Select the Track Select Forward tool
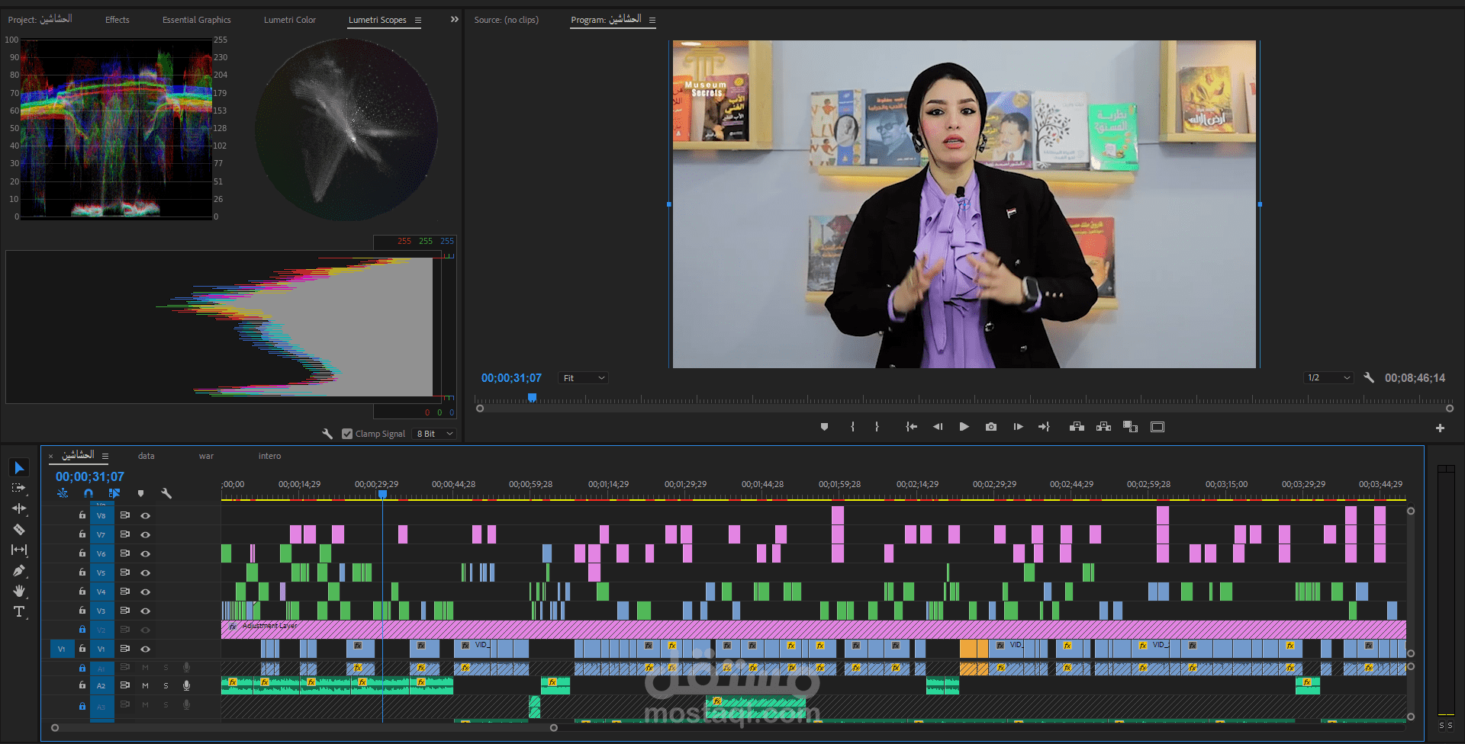This screenshot has width=1465, height=744. 19,488
